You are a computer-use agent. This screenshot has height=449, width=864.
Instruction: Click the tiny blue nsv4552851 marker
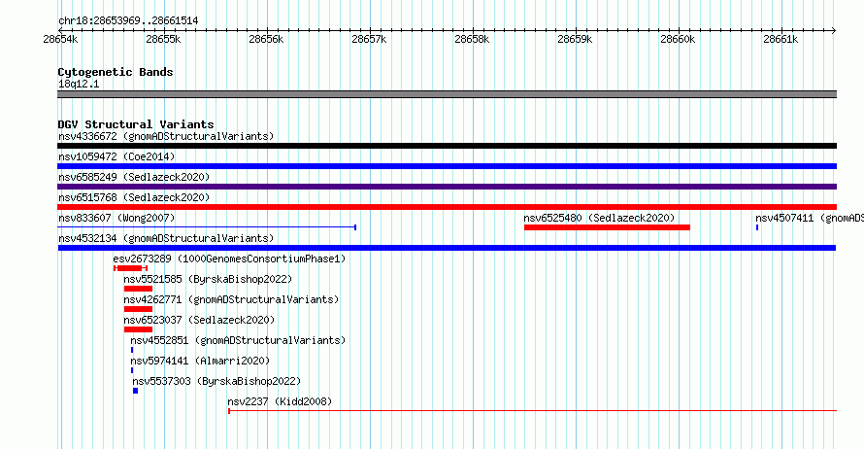(132, 350)
